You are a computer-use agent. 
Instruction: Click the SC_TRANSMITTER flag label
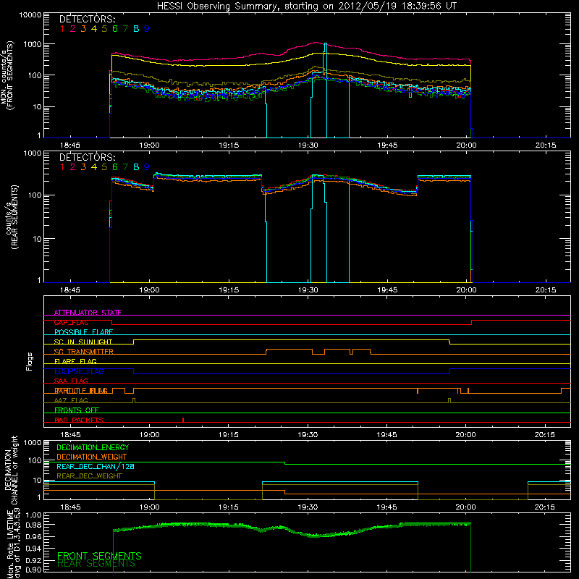[83, 352]
